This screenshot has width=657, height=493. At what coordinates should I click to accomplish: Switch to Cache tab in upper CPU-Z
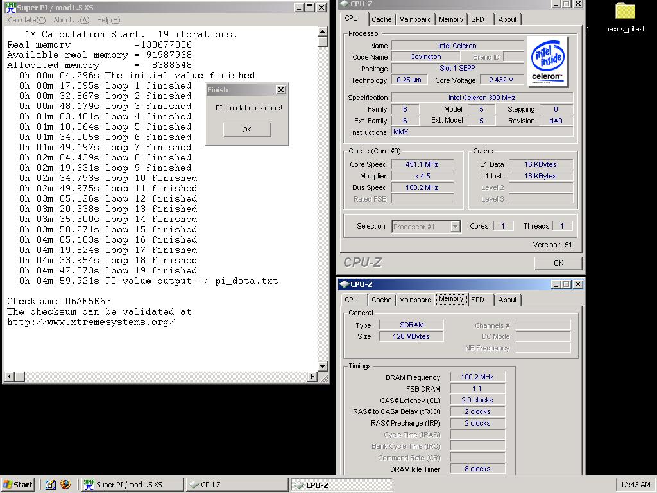381,19
